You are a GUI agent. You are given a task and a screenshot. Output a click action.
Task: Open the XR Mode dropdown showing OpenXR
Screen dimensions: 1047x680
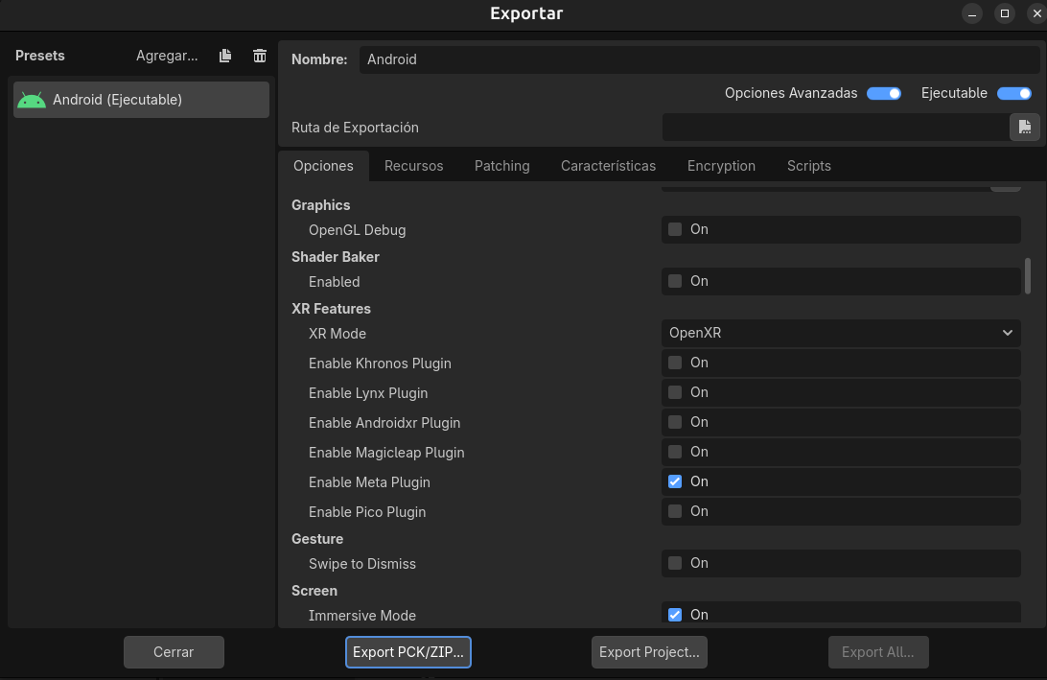click(840, 333)
